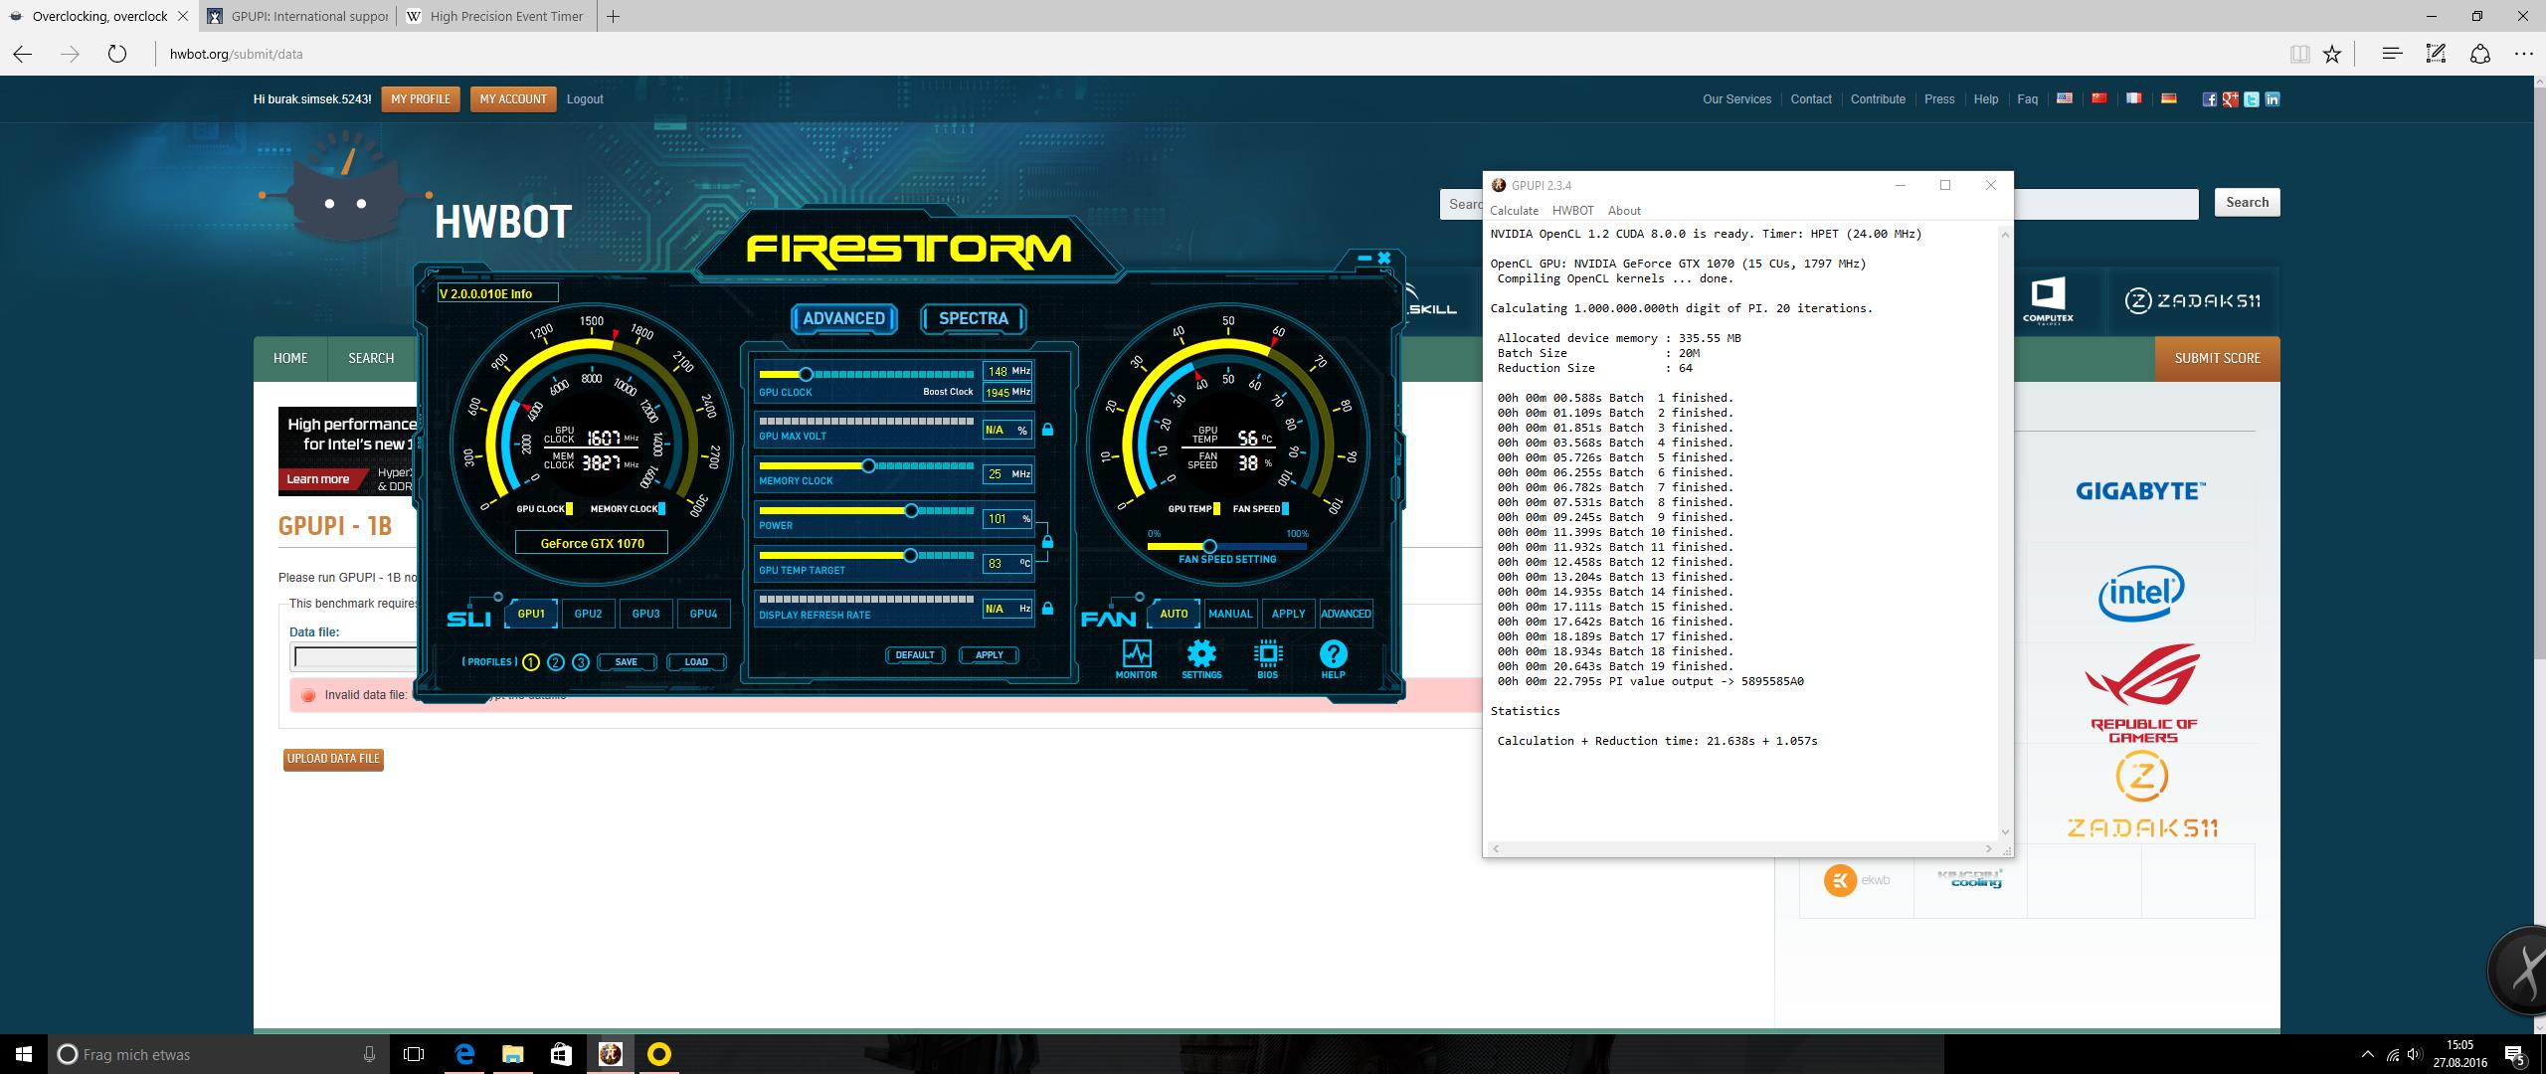Open File Explorer from taskbar

click(512, 1054)
